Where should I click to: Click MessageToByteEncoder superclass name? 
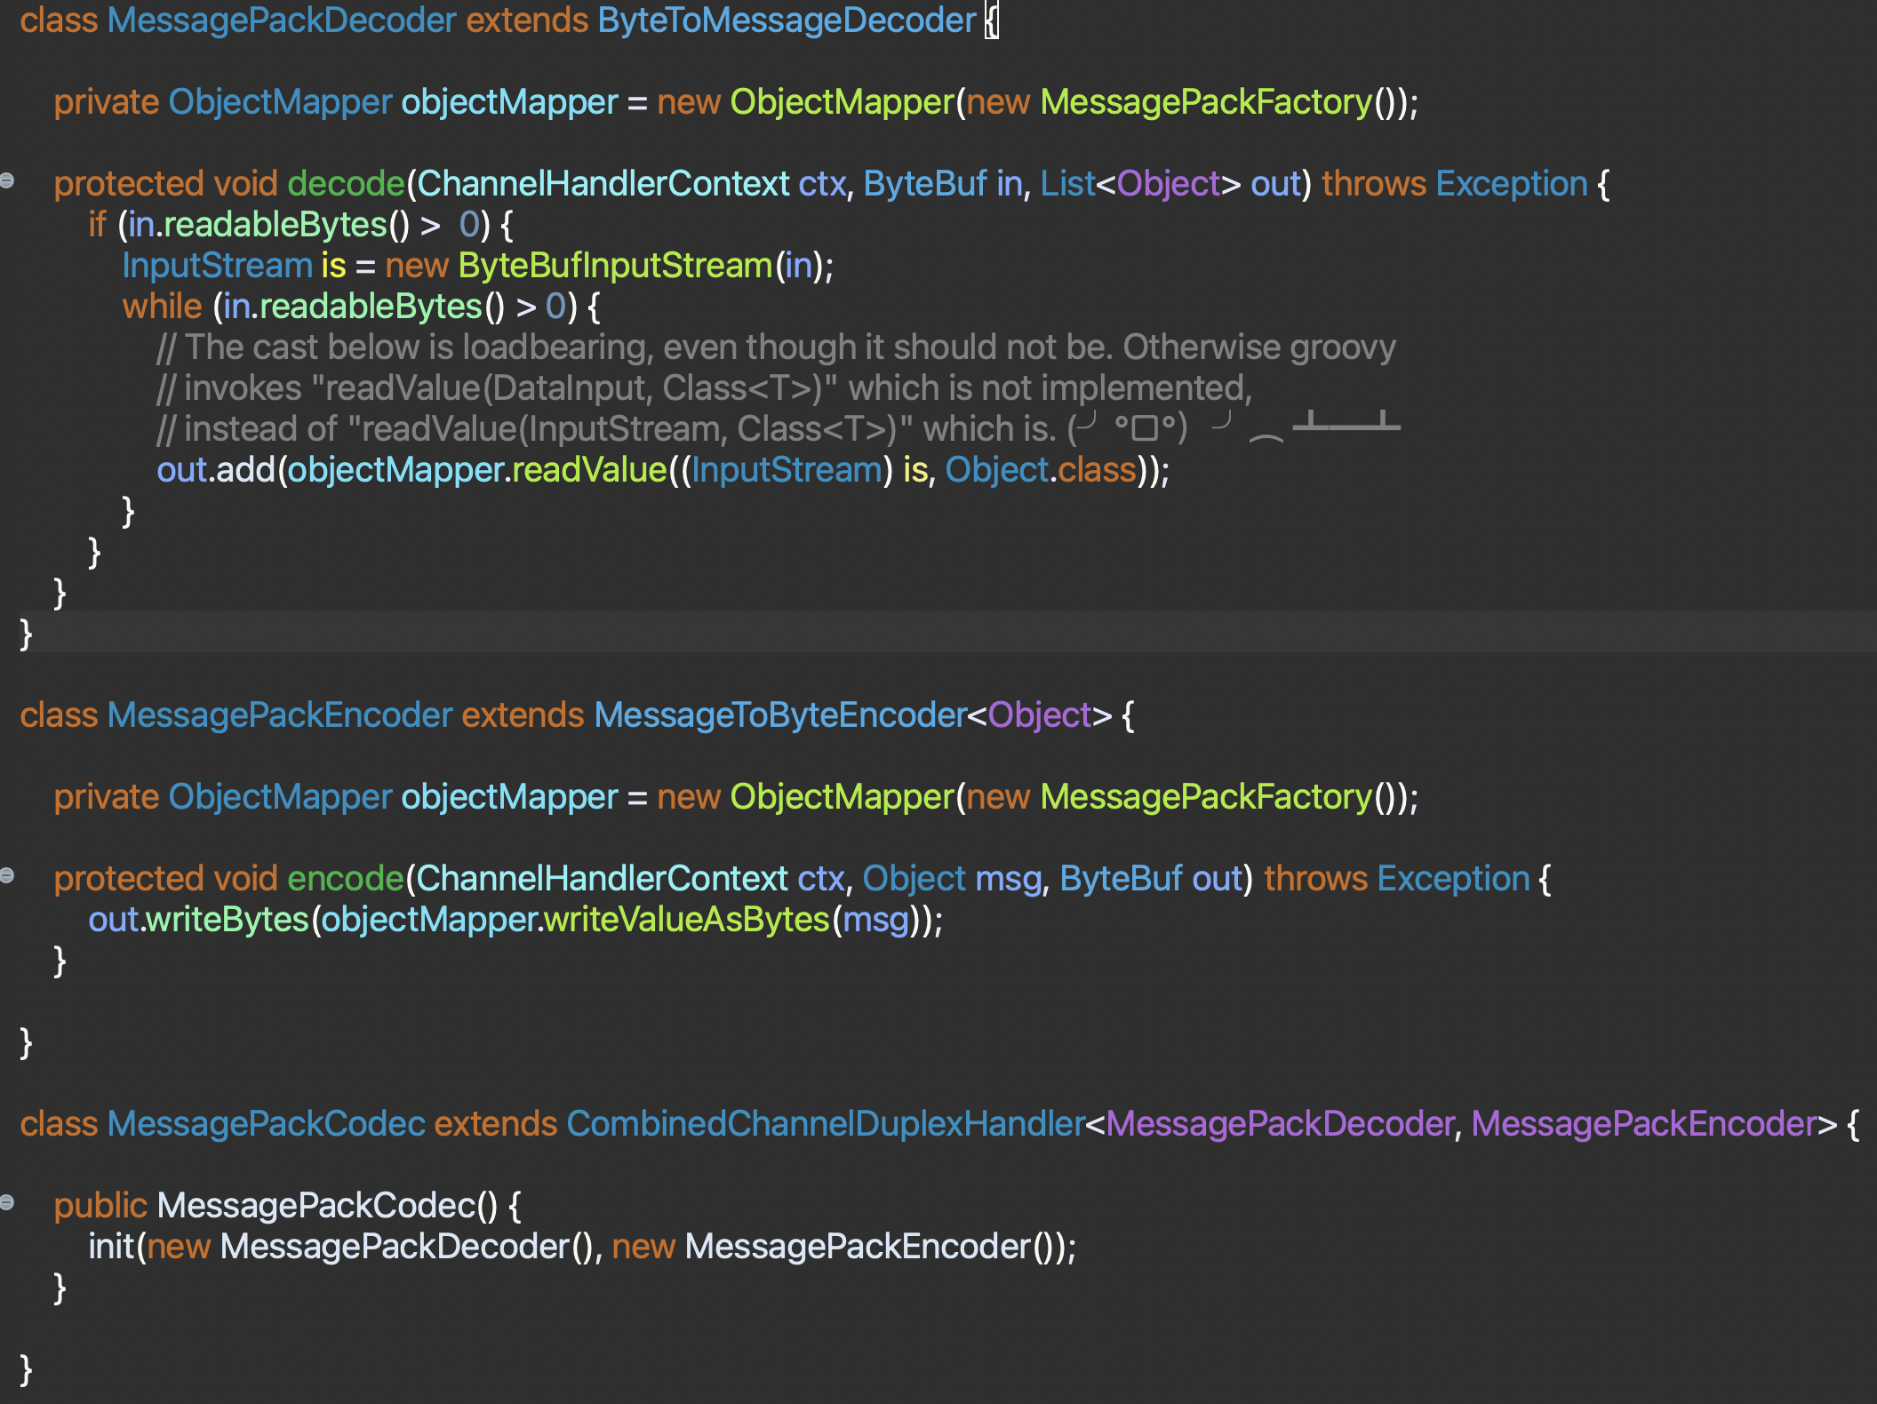(779, 715)
